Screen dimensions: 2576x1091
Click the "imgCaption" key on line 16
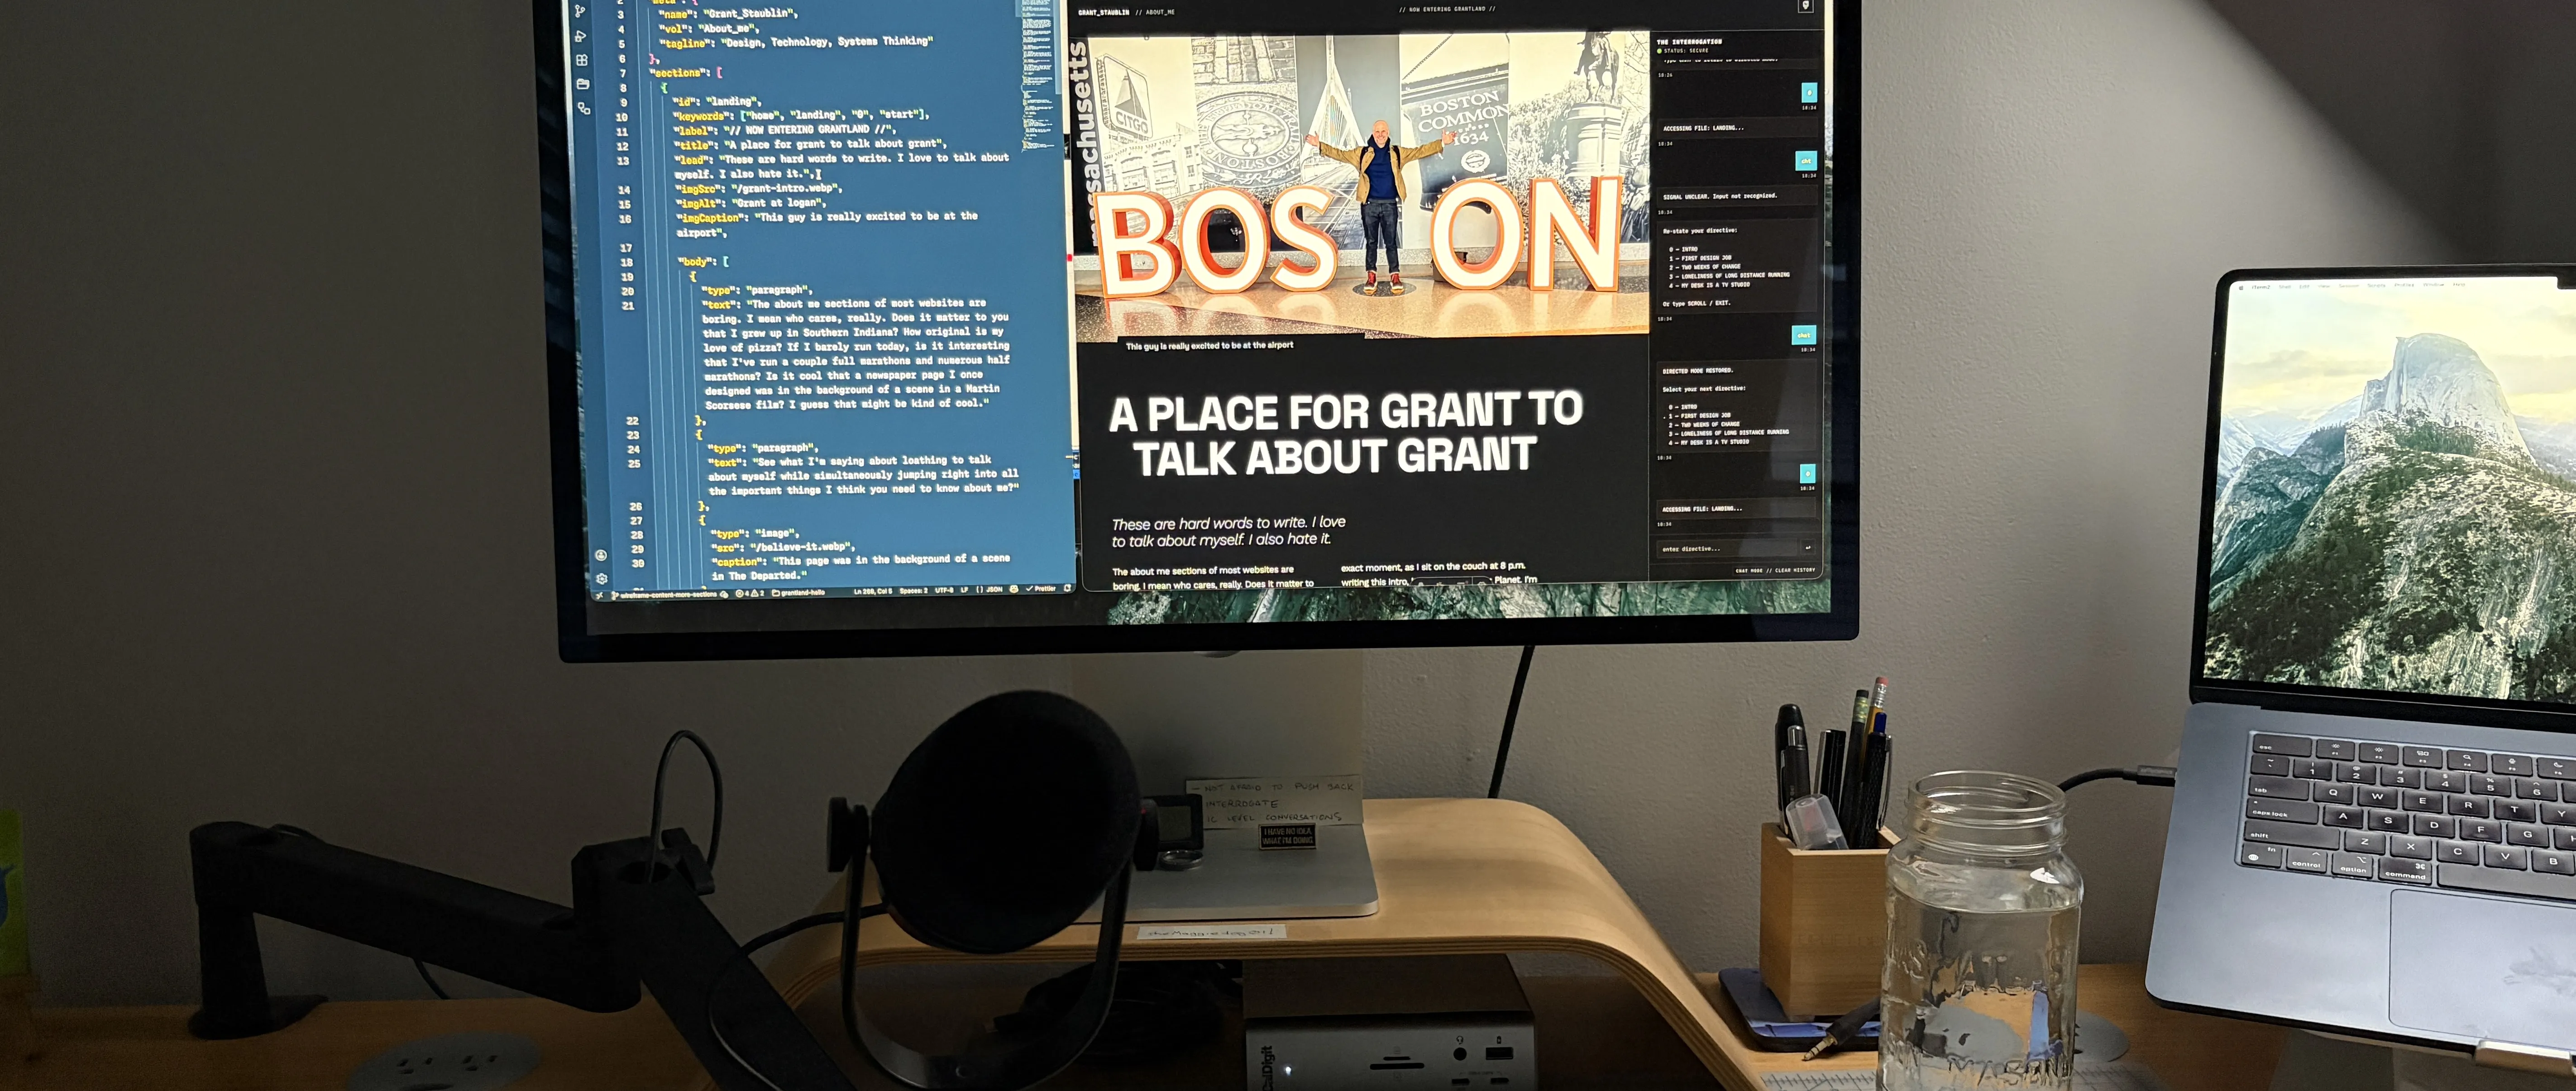[711, 218]
